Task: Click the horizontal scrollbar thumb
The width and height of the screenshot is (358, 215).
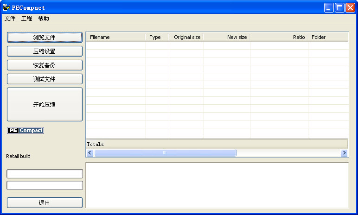Action: pyautogui.click(x=165, y=153)
